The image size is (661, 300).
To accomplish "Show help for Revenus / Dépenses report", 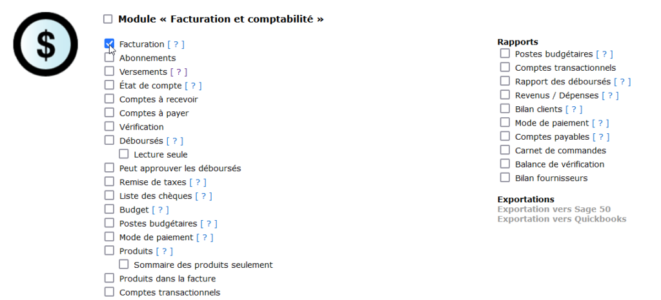I will (x=610, y=95).
